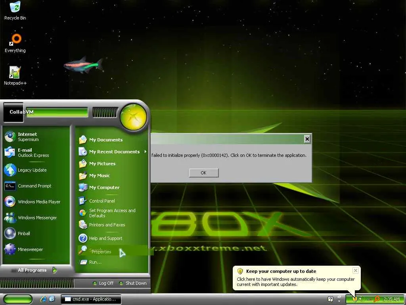Choose Properties in the context menu
The image size is (406, 305).
[x=101, y=252]
